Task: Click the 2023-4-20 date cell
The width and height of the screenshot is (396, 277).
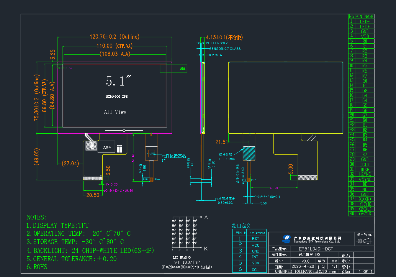Action: [x=303, y=266]
